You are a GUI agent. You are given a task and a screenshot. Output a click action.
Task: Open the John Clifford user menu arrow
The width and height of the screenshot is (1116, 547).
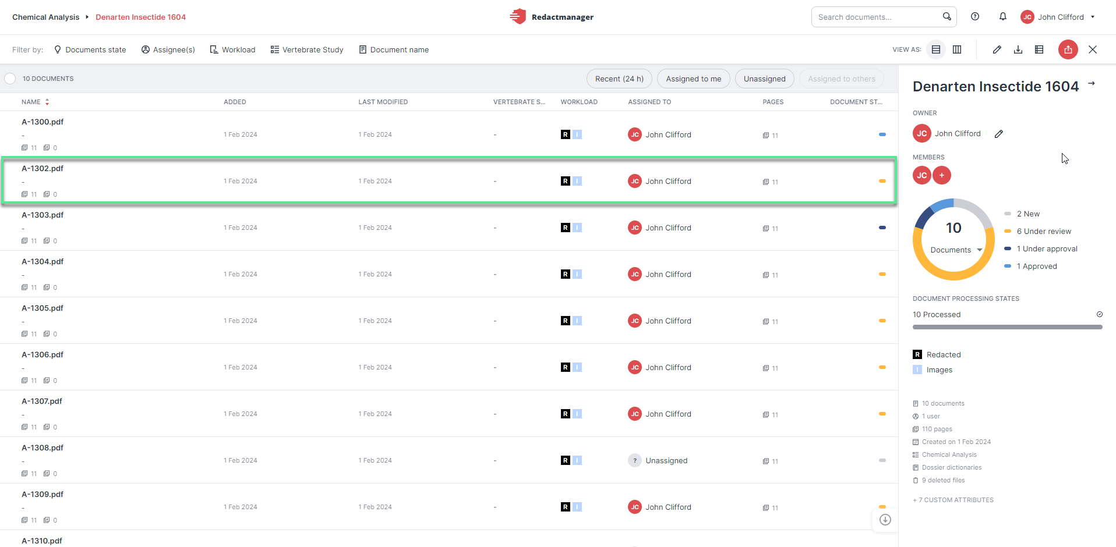coord(1093,17)
